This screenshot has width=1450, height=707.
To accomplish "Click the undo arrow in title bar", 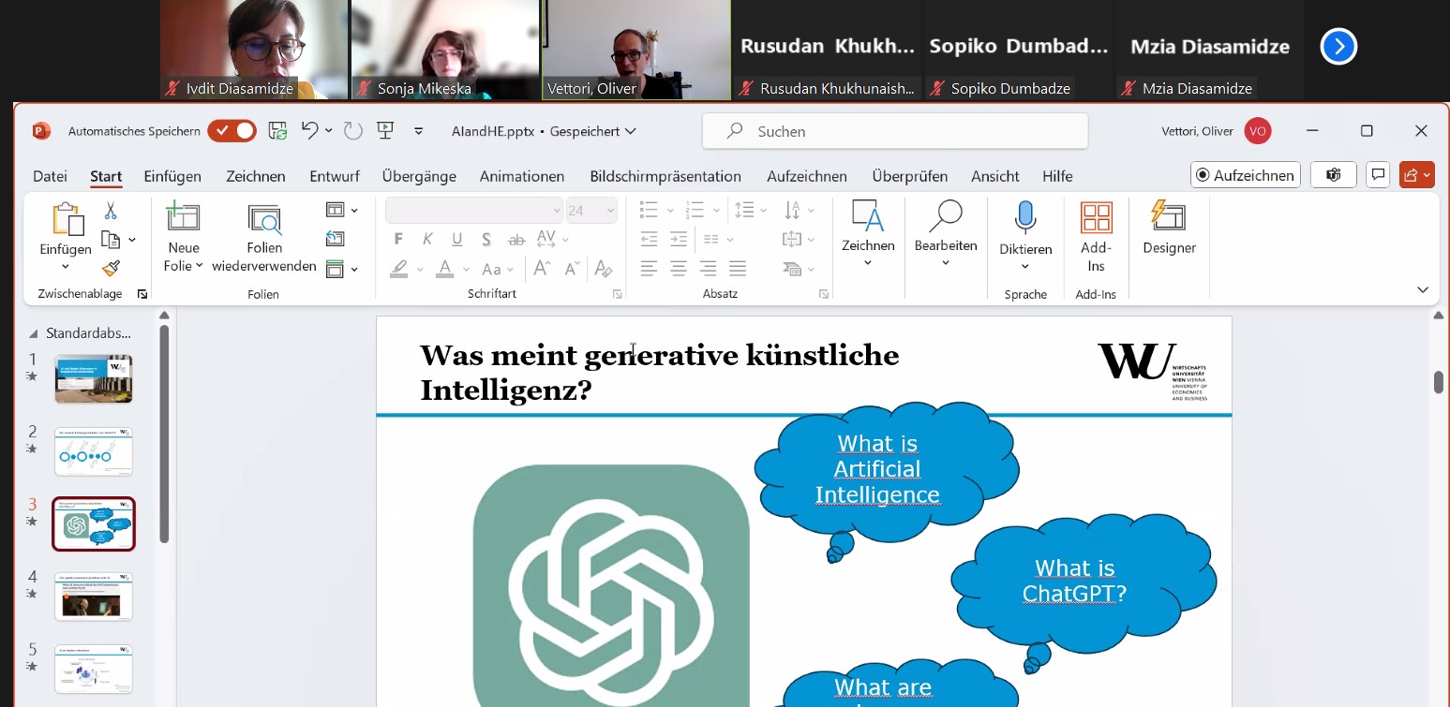I will (310, 131).
